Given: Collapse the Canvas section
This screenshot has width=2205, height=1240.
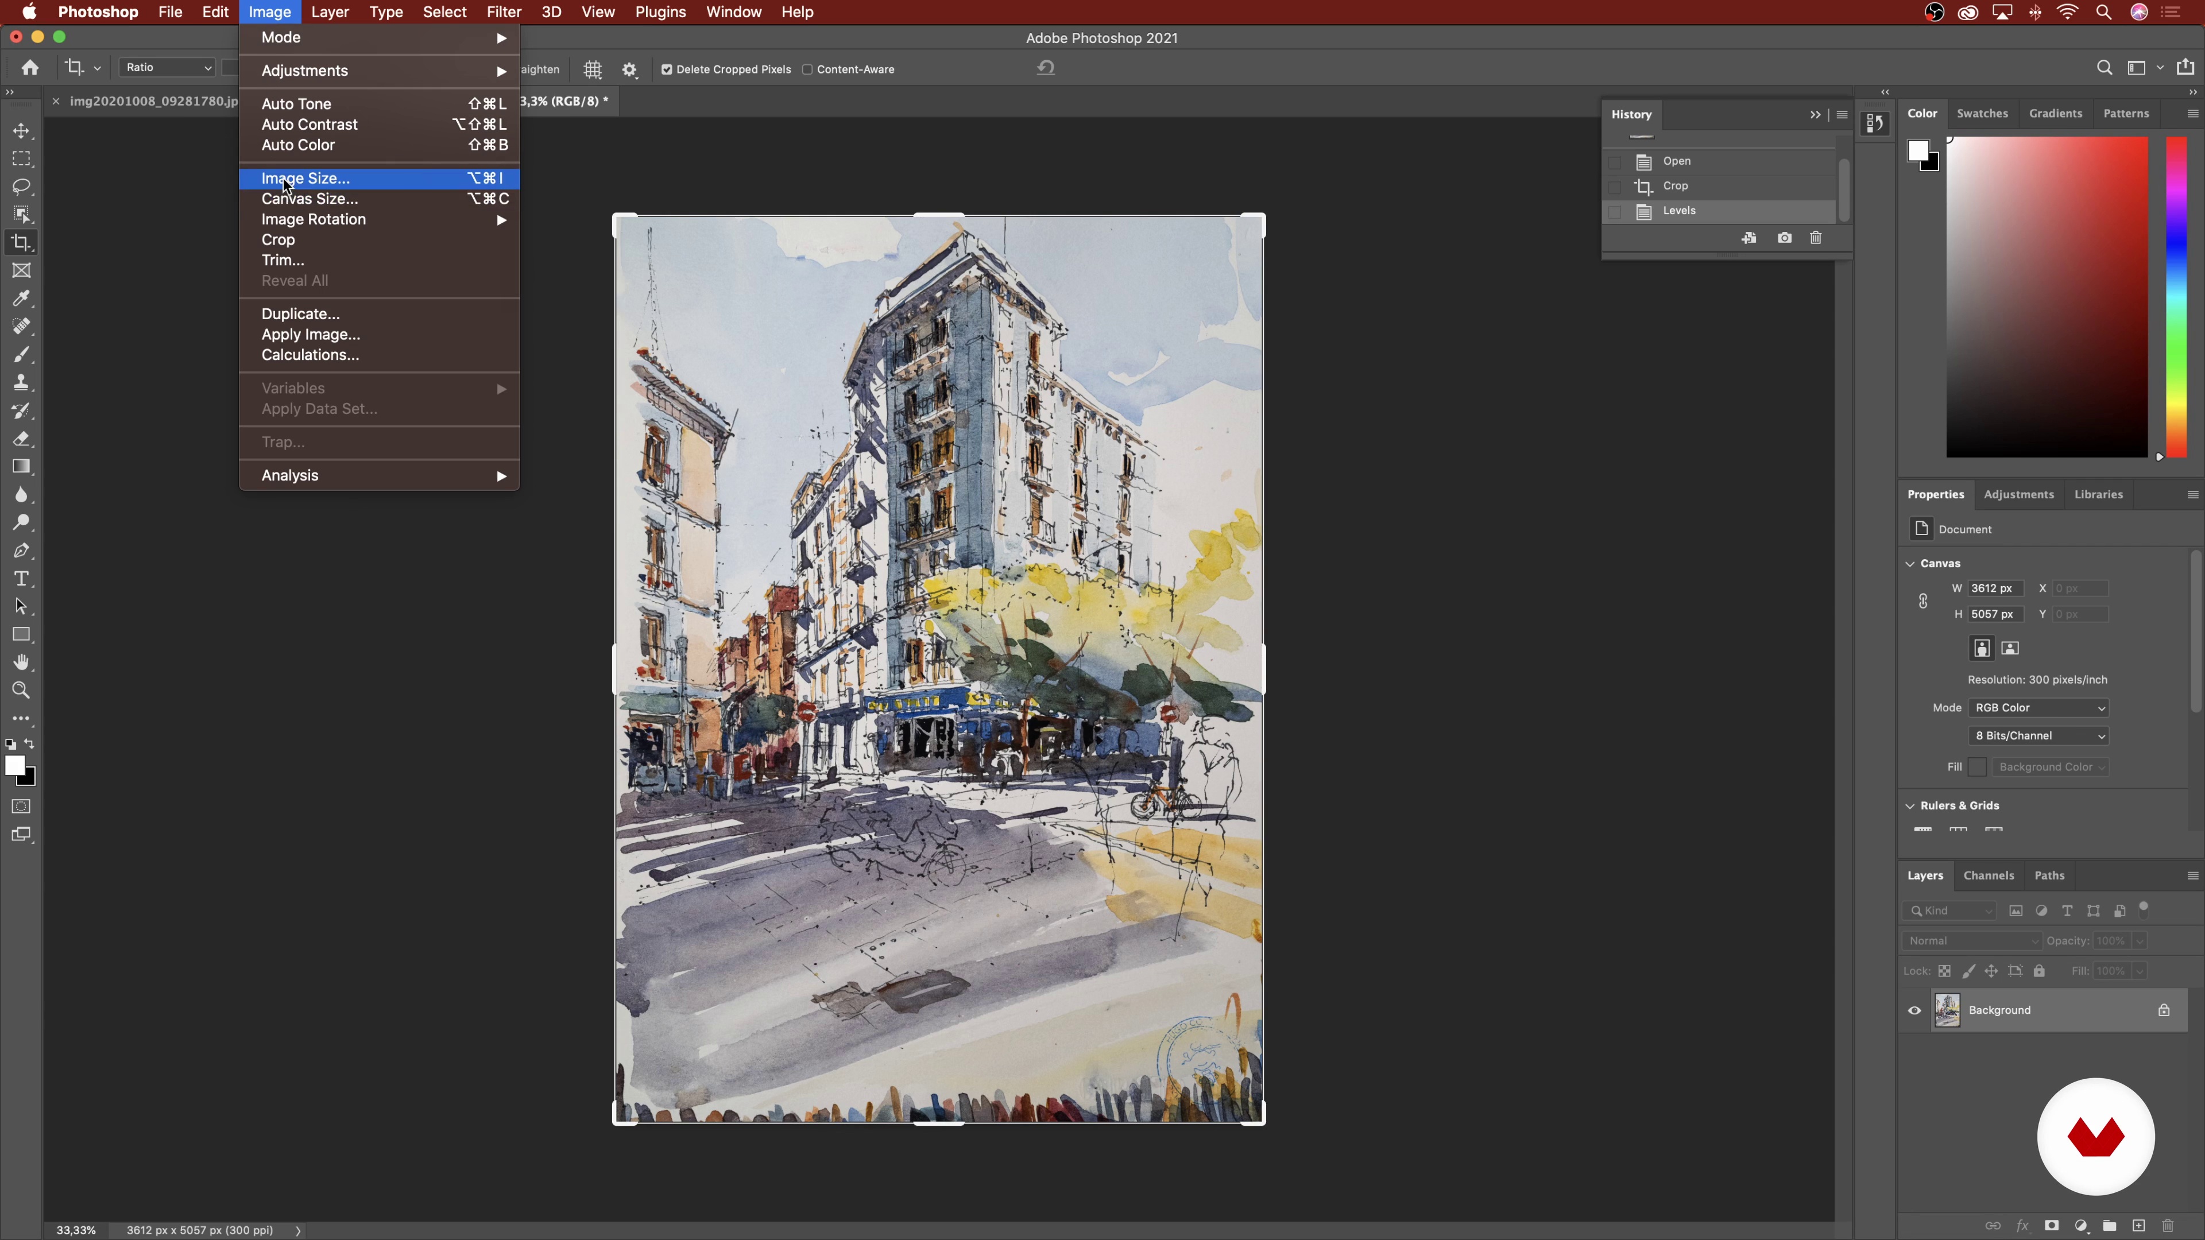Looking at the screenshot, I should point(1910,564).
